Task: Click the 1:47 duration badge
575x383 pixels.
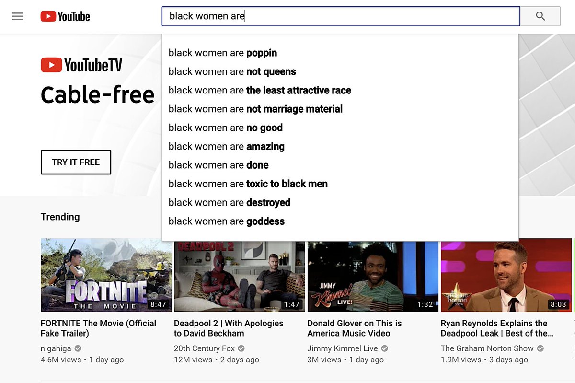Action: (x=291, y=304)
